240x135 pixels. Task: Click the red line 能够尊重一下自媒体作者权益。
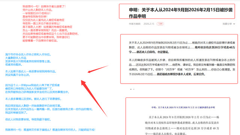click(40, 41)
